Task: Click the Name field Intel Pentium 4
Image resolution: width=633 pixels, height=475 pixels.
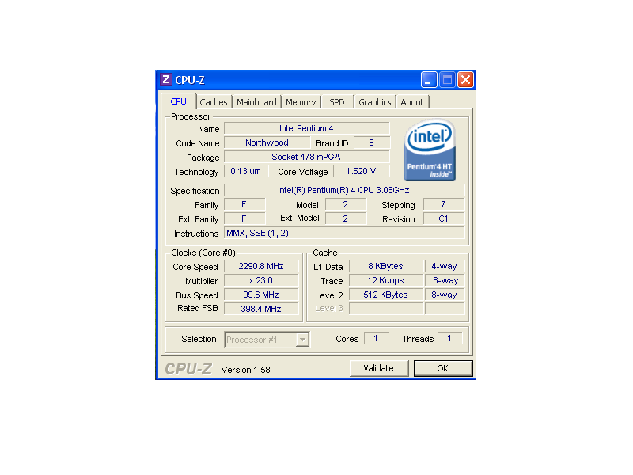Action: click(307, 128)
